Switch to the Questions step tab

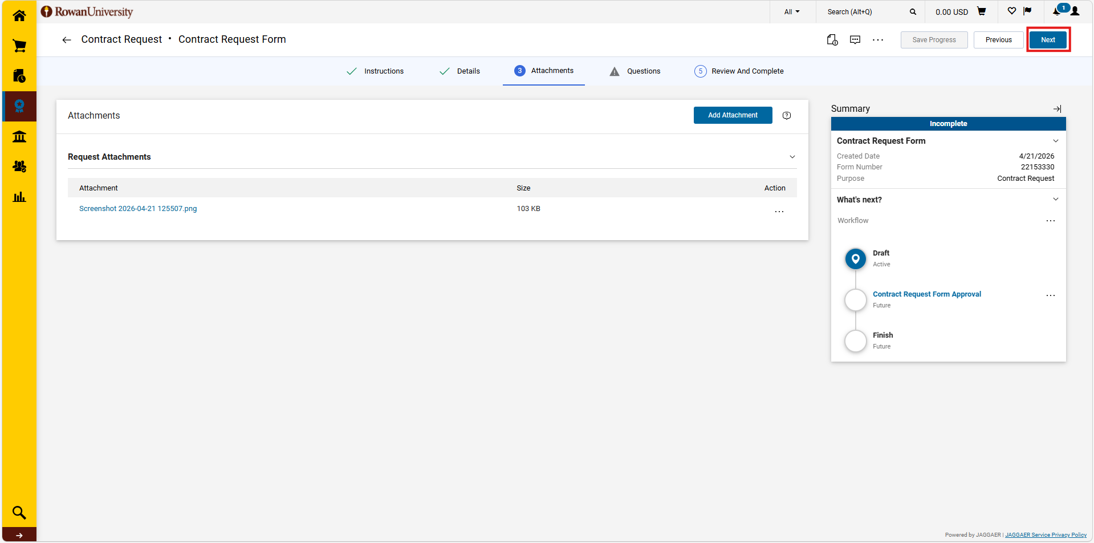click(x=635, y=71)
